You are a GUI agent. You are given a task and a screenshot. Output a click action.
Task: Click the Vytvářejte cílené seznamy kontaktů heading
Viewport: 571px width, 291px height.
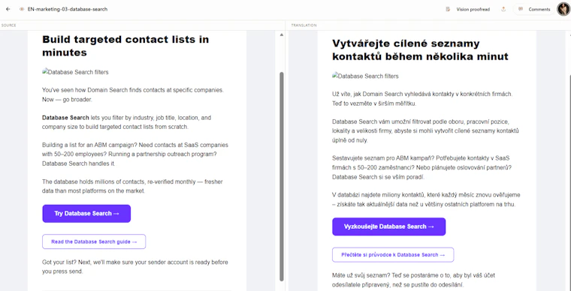[x=420, y=50]
